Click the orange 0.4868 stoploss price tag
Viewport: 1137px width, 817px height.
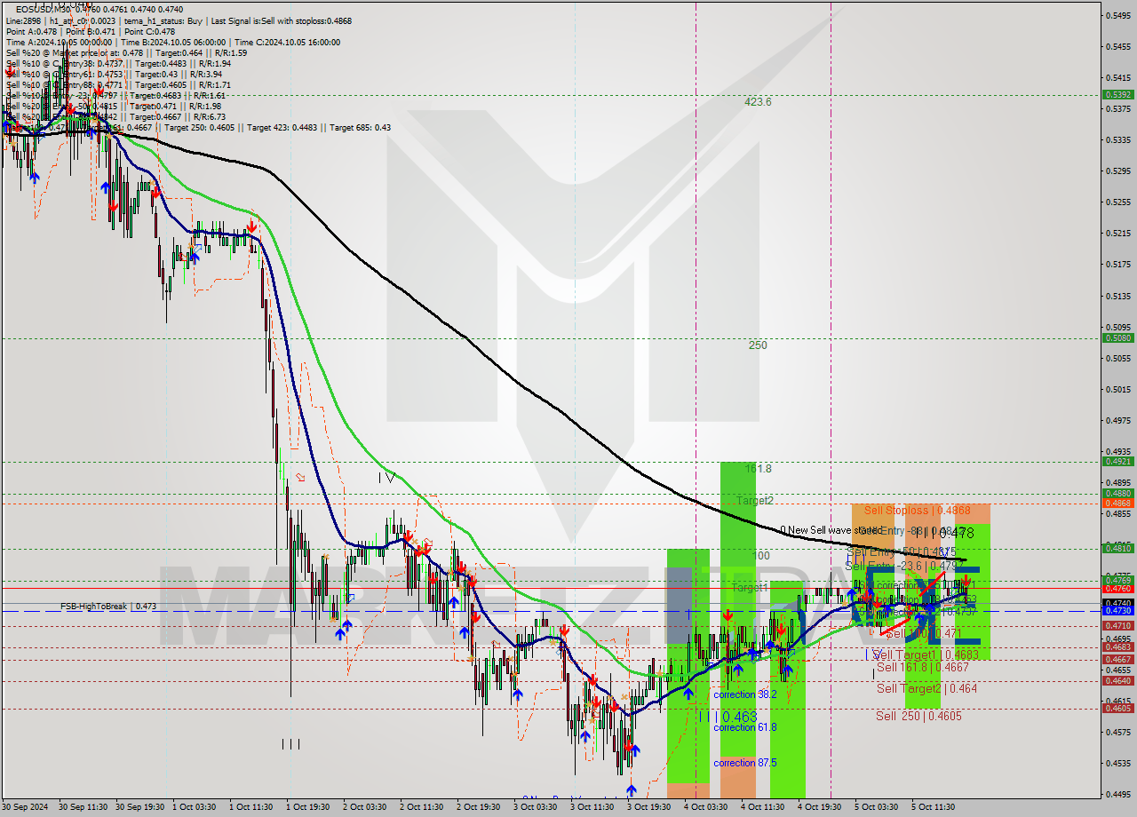coord(1117,503)
